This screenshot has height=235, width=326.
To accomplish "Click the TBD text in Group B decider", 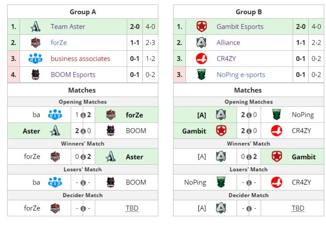I will click(298, 208).
